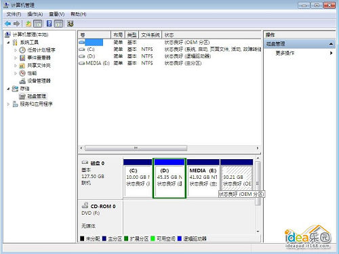This screenshot has height=254, width=339.
Task: Select 系统工具 in the tree
Action: click(29, 42)
